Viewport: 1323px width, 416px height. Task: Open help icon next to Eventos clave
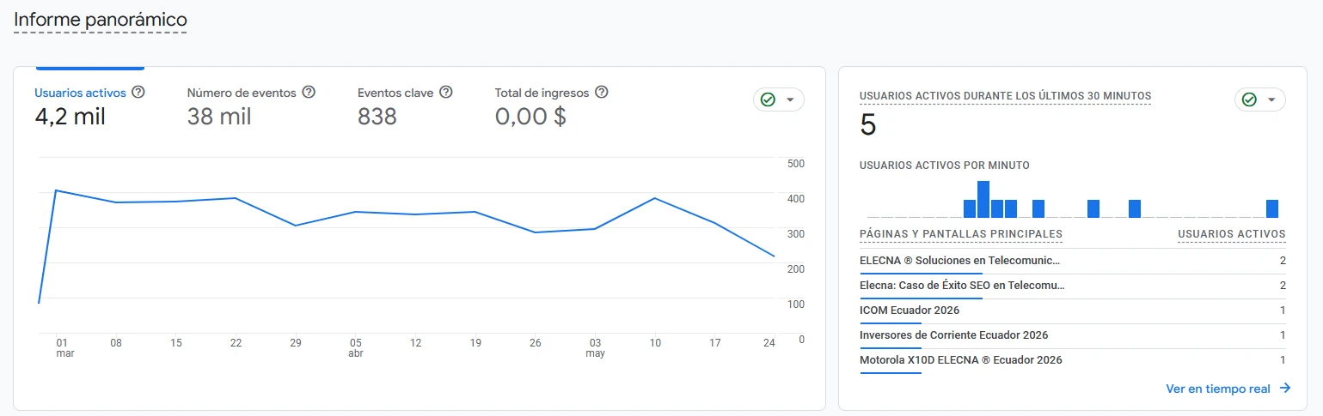pos(446,93)
